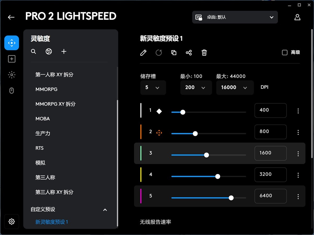This screenshot has width=314, height=235.
Task: Open the assignments plus sidebar icon
Action: (12, 59)
